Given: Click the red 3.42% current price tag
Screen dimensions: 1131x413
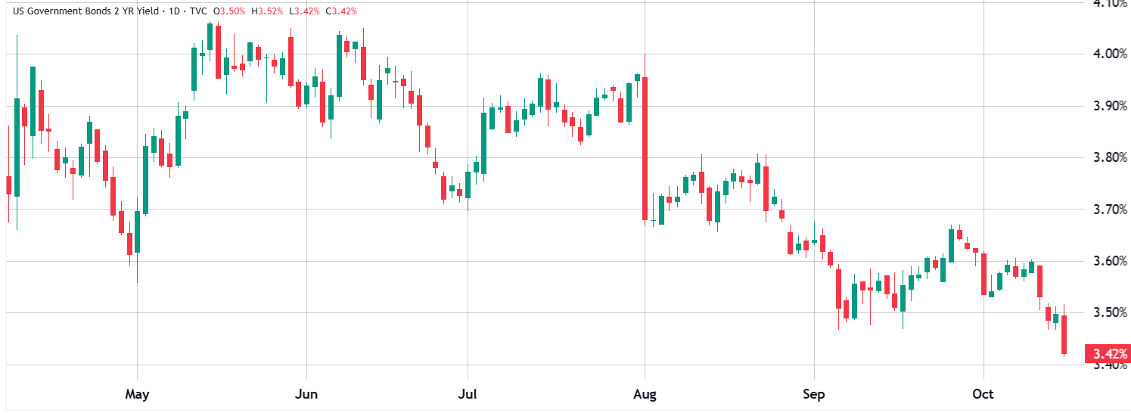Looking at the screenshot, I should coord(1108,353).
